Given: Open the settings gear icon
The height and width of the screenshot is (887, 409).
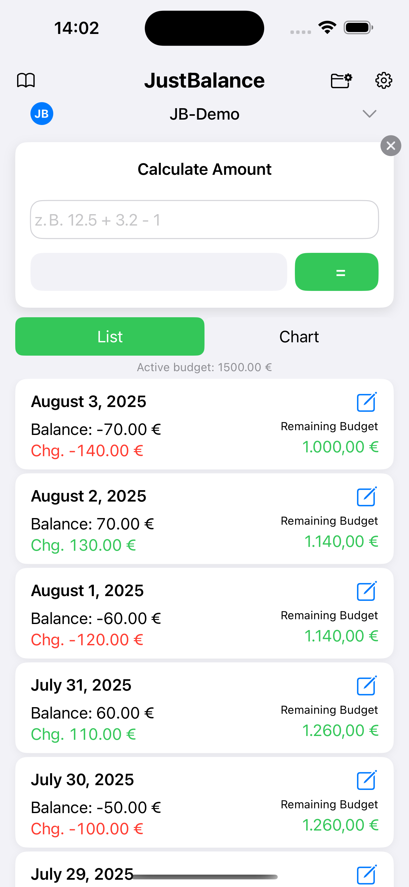Looking at the screenshot, I should click(384, 81).
